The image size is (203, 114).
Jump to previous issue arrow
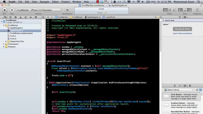click(155, 17)
